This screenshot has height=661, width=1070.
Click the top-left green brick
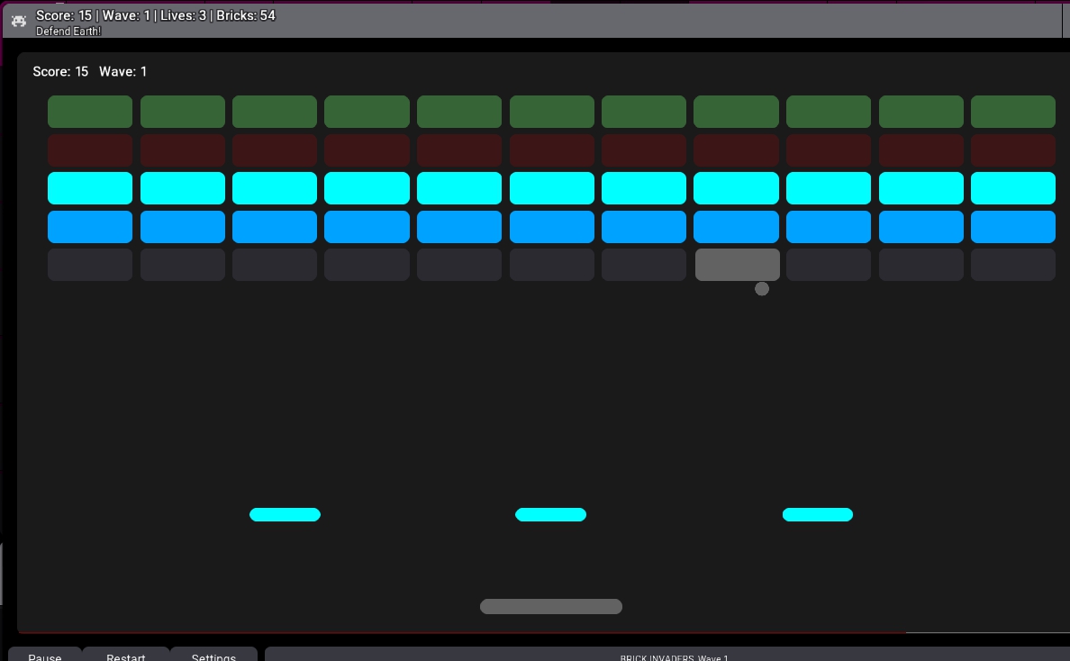click(x=89, y=111)
